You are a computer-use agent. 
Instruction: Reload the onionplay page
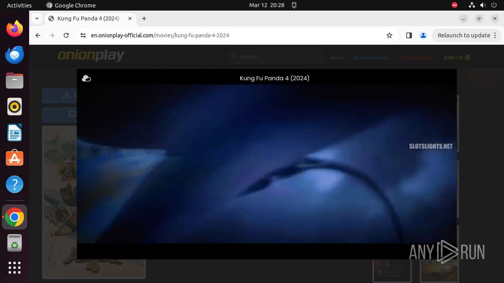pos(66,35)
